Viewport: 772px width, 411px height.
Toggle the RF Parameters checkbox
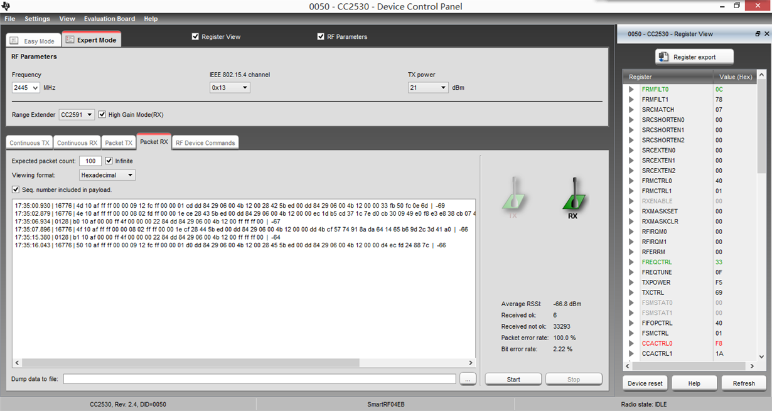[x=321, y=36]
